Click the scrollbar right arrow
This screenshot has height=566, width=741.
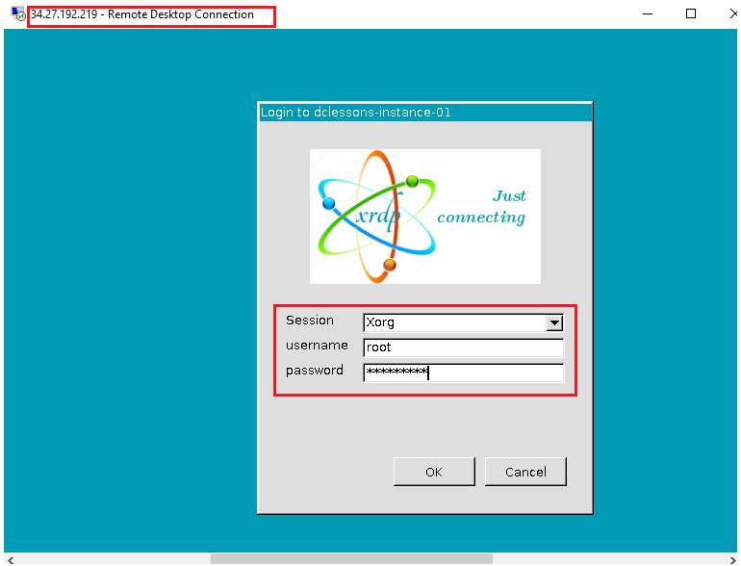pos(732,560)
